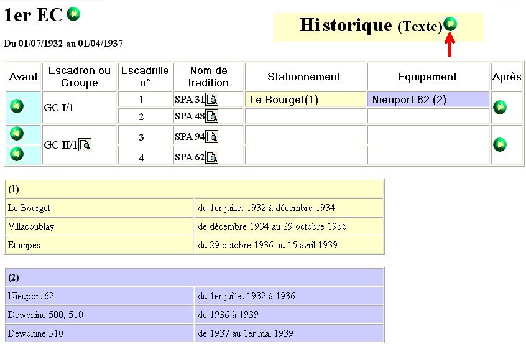Click the Escadrille n° column header
Screen dimensions: 526x344
[145, 77]
